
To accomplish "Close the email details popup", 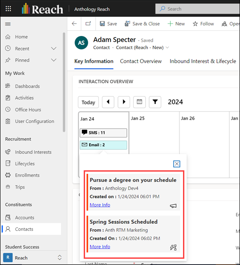I will (177, 164).
